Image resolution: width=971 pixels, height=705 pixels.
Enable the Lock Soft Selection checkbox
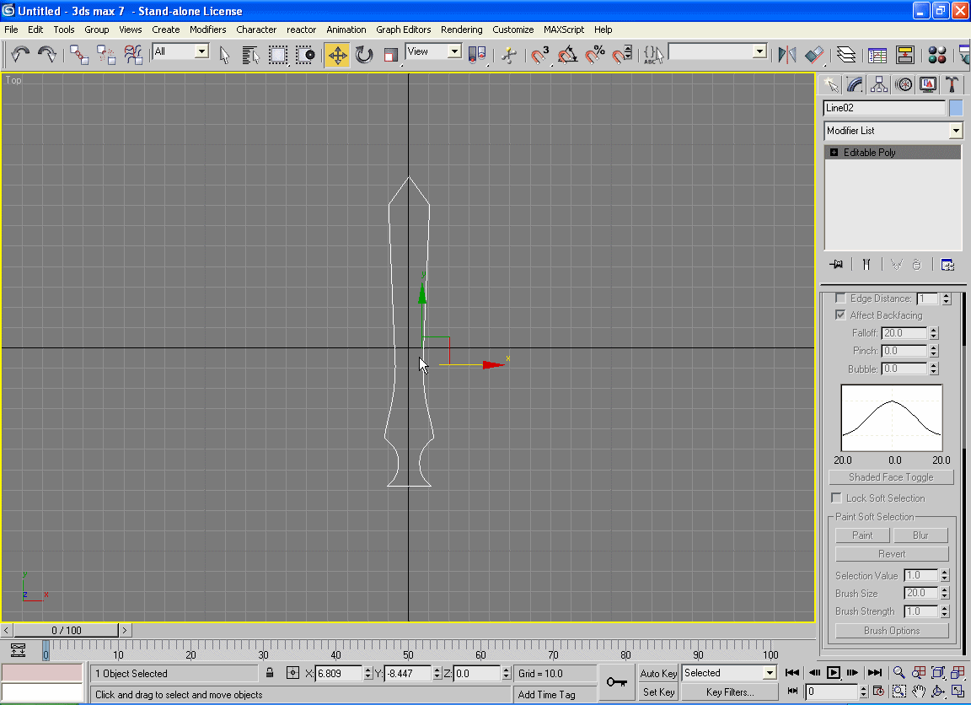(837, 498)
